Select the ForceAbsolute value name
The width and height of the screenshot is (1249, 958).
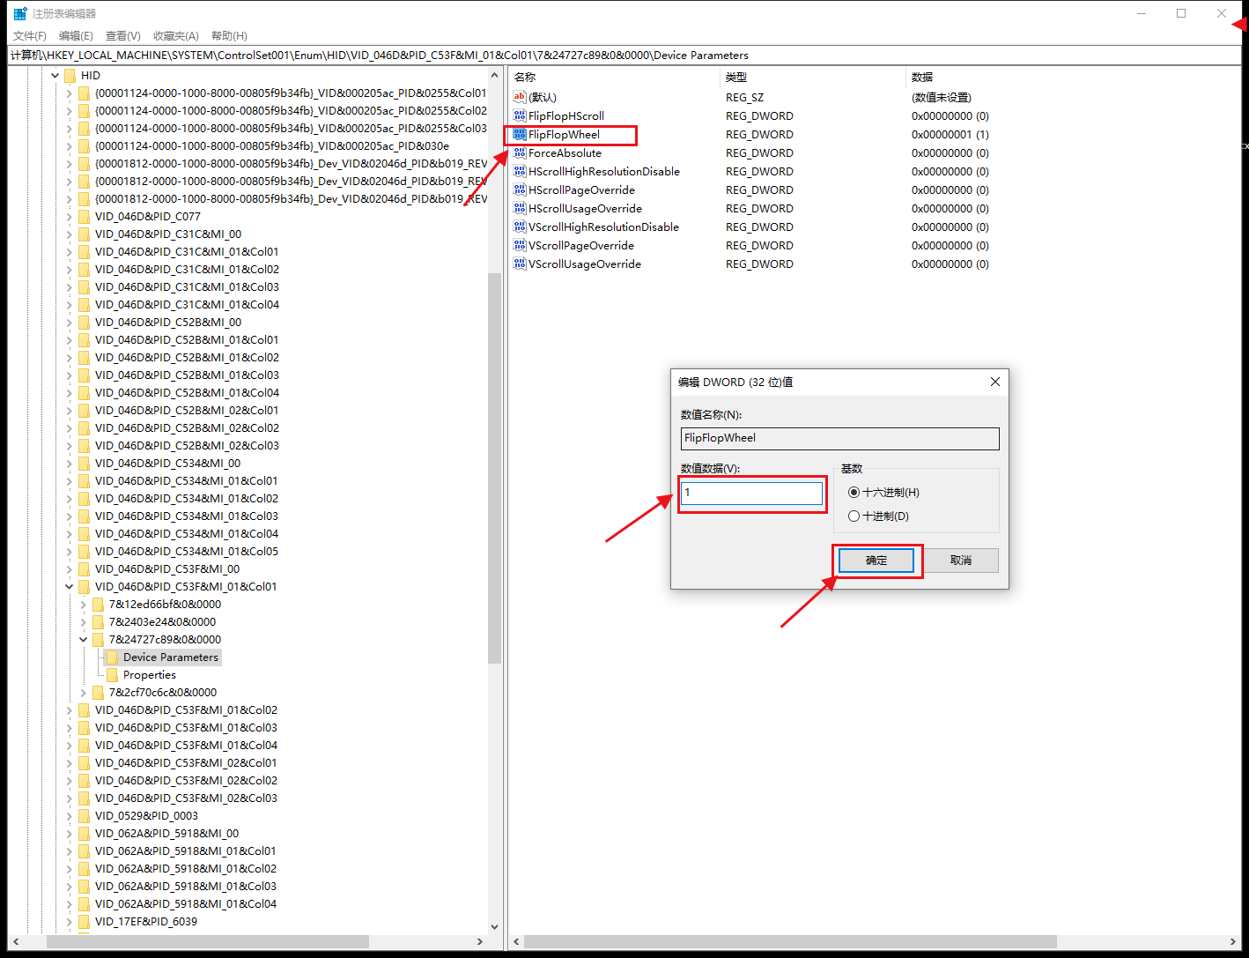pos(565,152)
